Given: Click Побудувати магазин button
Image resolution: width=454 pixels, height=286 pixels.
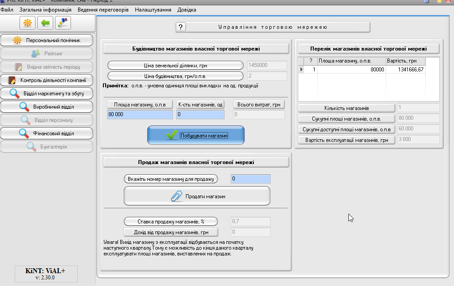Looking at the screenshot, I should point(196,135).
